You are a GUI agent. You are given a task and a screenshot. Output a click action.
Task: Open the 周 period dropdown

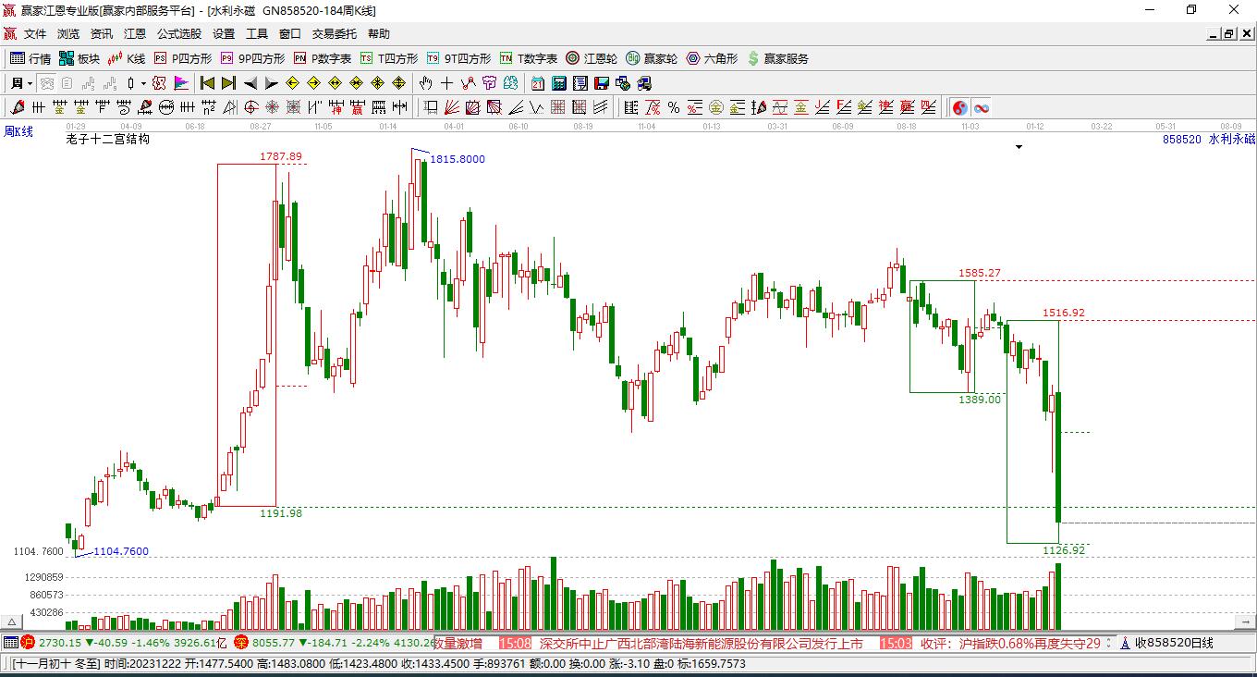coord(22,83)
